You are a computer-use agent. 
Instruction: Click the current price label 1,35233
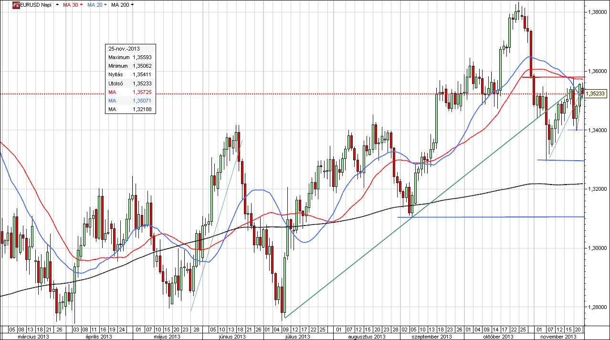[595, 94]
